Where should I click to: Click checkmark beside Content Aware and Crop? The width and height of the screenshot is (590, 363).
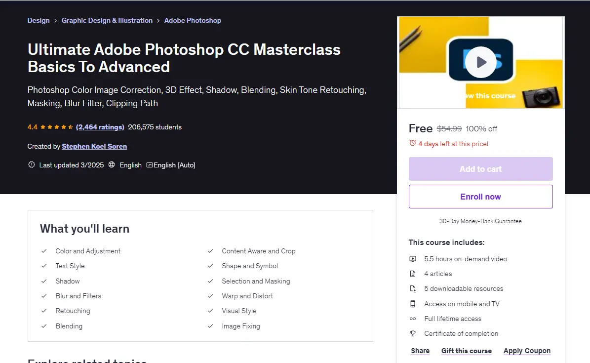point(210,251)
